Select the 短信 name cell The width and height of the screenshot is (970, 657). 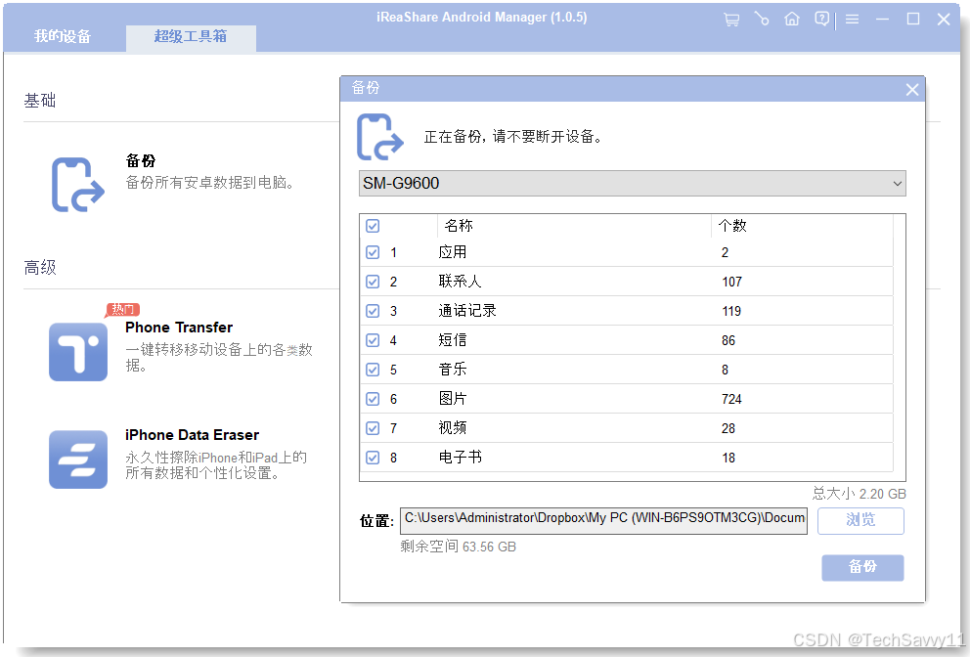pyautogui.click(x=452, y=340)
